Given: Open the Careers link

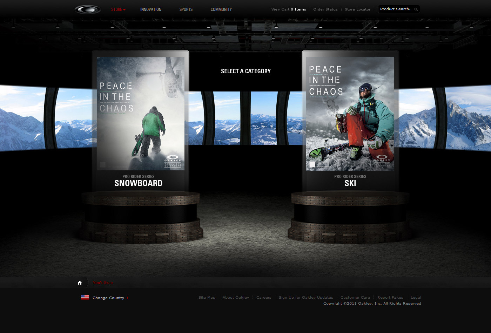Looking at the screenshot, I should click(264, 297).
